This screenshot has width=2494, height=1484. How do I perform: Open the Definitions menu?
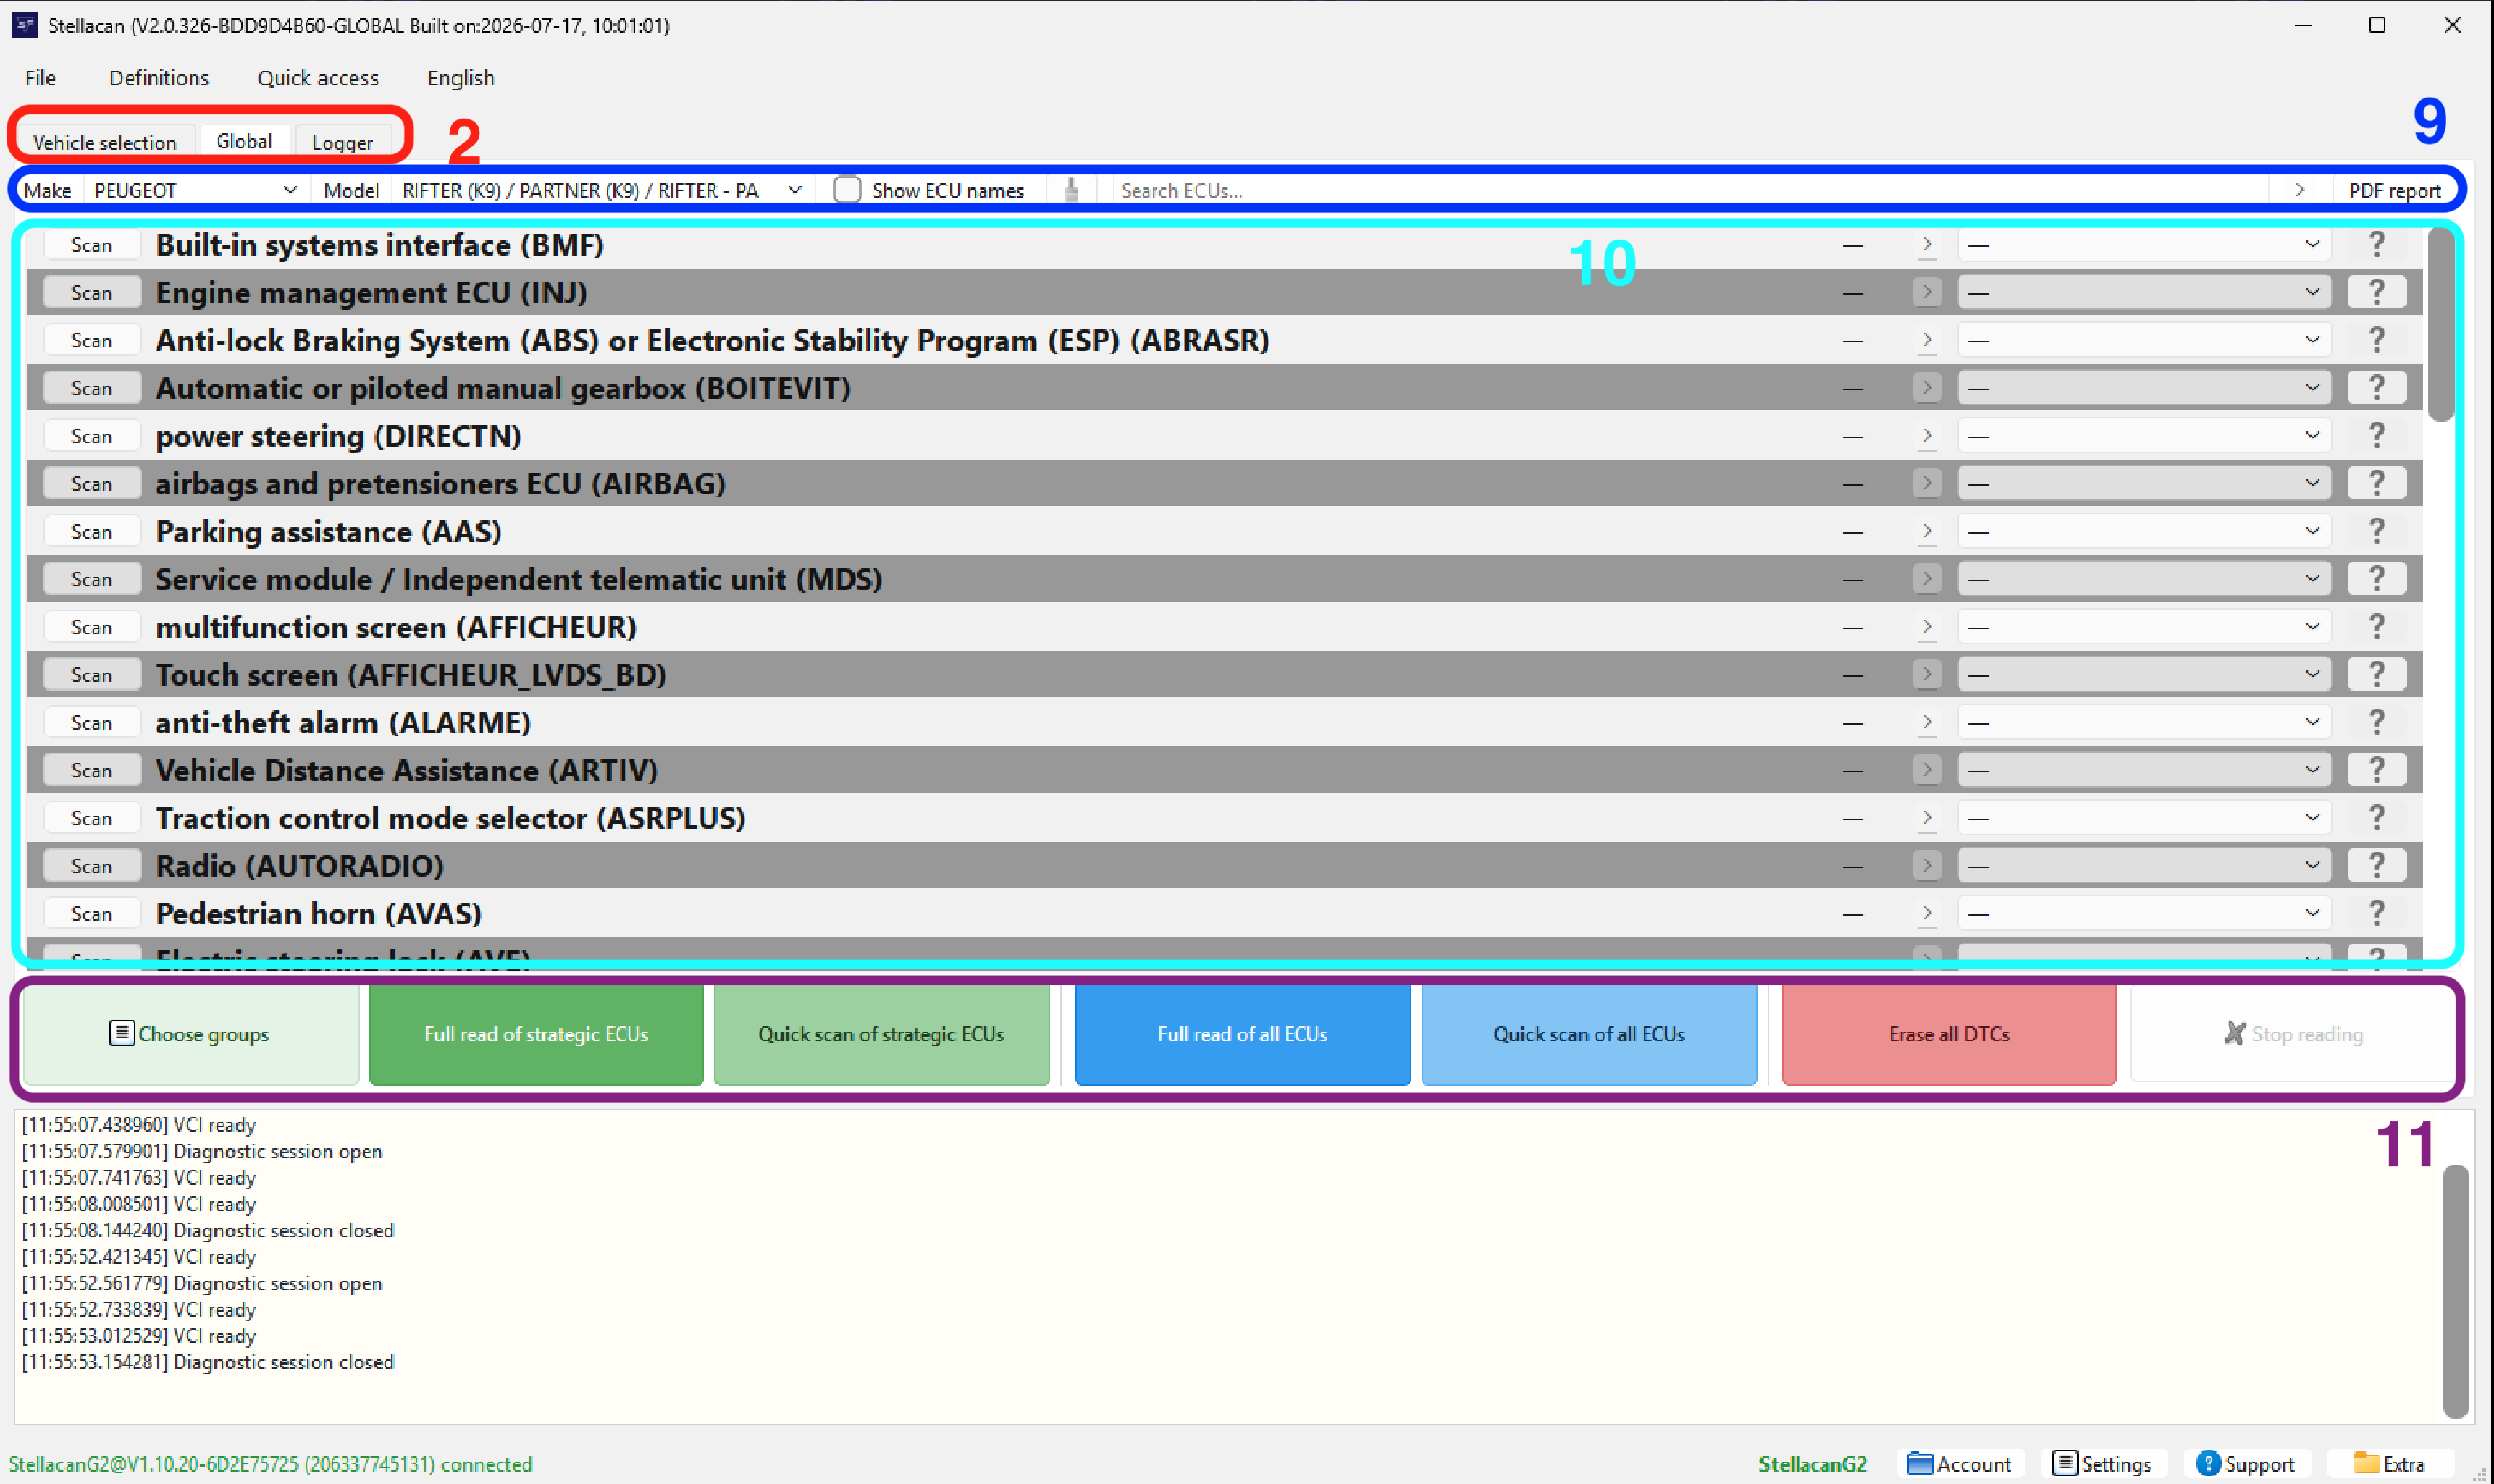(x=159, y=78)
